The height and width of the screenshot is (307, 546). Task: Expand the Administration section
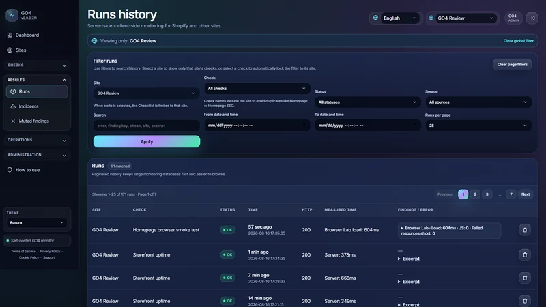click(37, 156)
